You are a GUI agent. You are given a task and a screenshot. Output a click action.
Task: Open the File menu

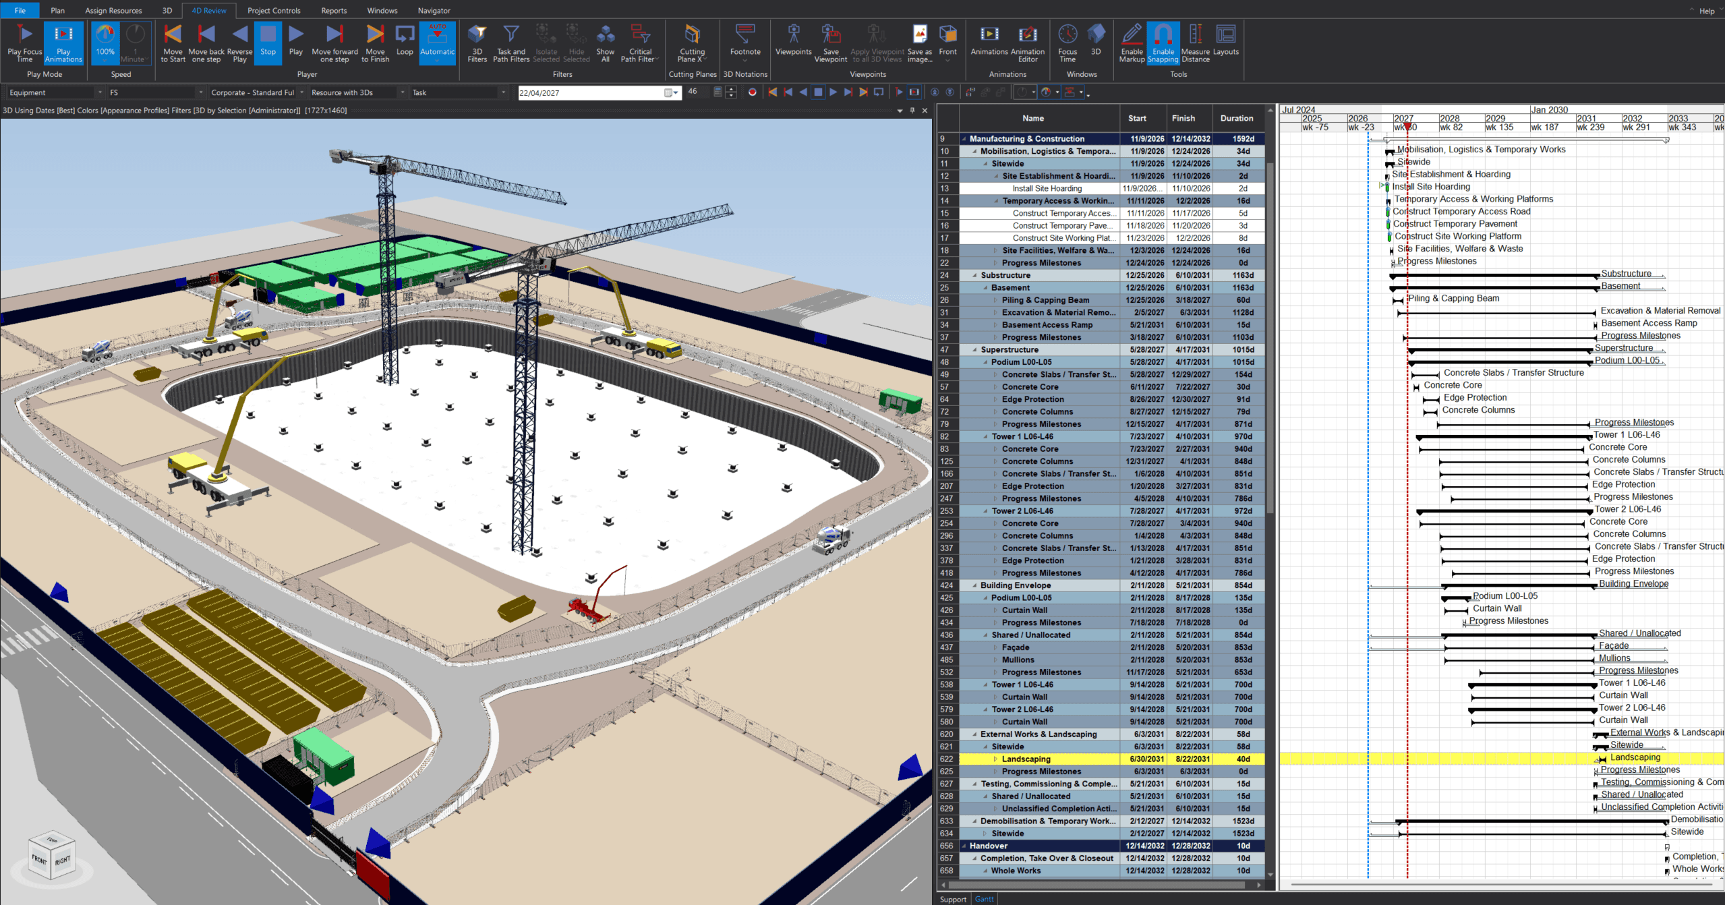point(20,10)
